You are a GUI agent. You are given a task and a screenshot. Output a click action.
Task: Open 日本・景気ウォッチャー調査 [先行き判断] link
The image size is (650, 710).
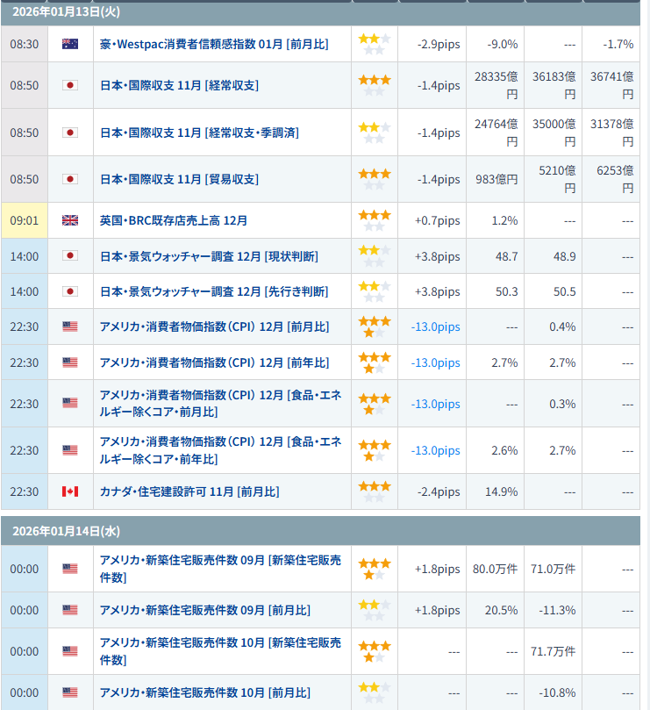click(214, 291)
